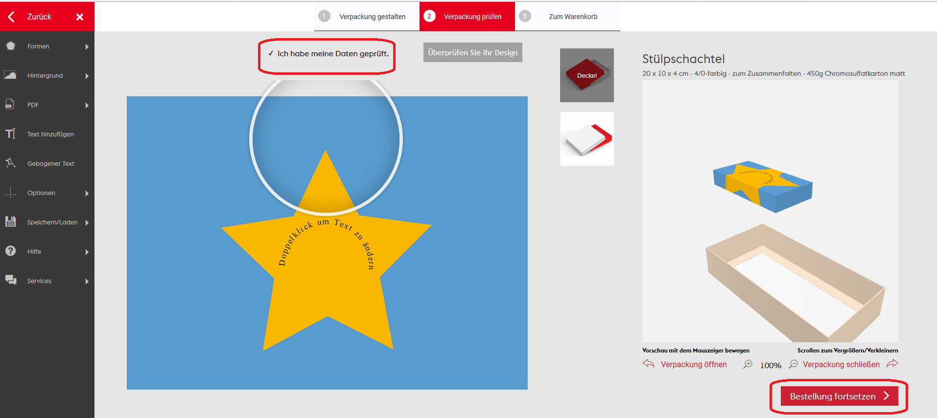Expand the Speichern/Laden submenu arrow

[x=87, y=223]
